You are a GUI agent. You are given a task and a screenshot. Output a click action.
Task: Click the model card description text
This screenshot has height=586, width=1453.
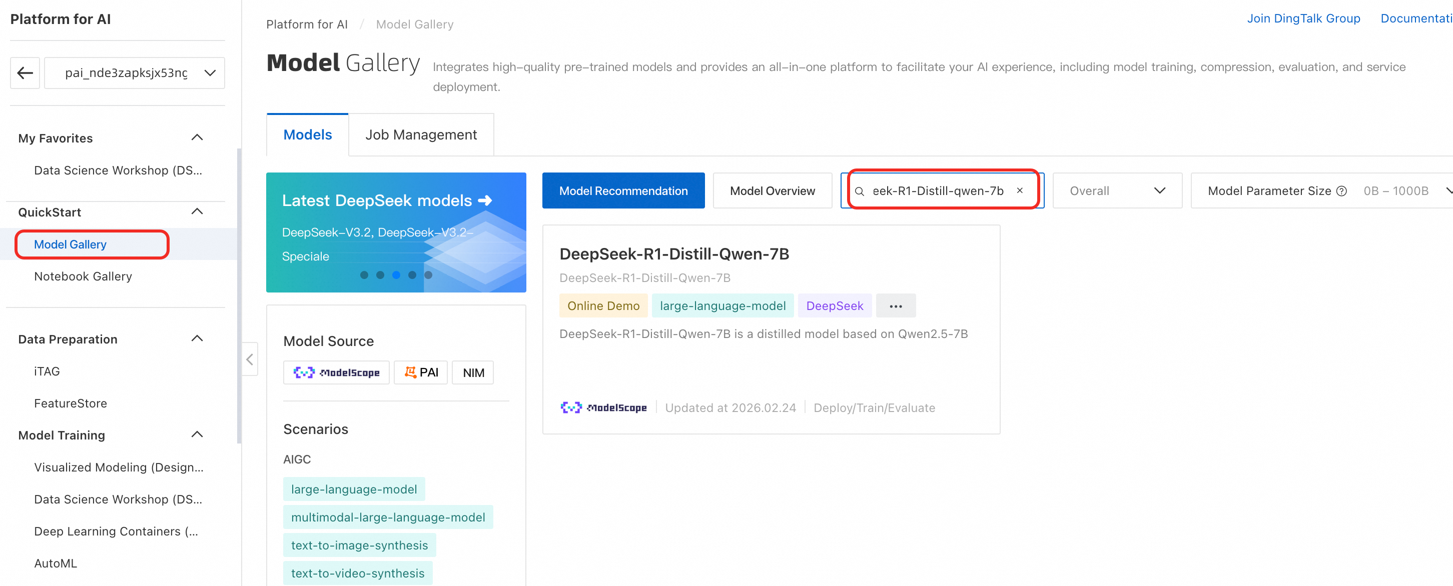tap(763, 333)
